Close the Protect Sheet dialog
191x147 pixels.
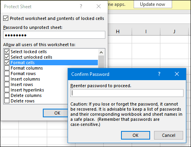tap(99, 6)
